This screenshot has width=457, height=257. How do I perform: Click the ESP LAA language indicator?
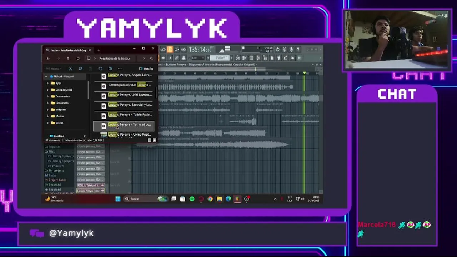coord(290,199)
